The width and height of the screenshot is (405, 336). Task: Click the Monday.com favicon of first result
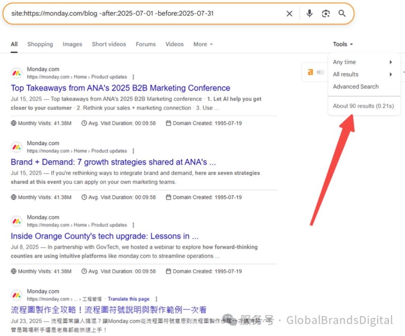(17, 73)
